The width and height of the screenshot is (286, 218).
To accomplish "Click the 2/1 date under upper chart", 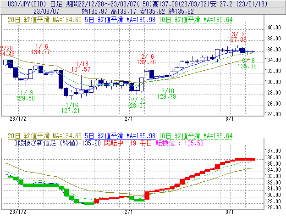I will (129, 119).
